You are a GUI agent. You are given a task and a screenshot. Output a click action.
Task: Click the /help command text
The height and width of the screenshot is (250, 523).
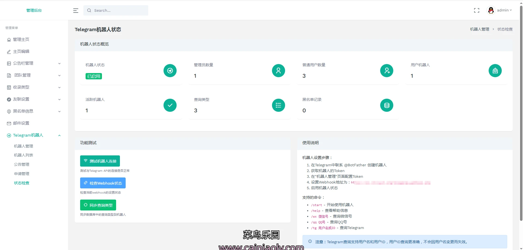tap(316, 211)
